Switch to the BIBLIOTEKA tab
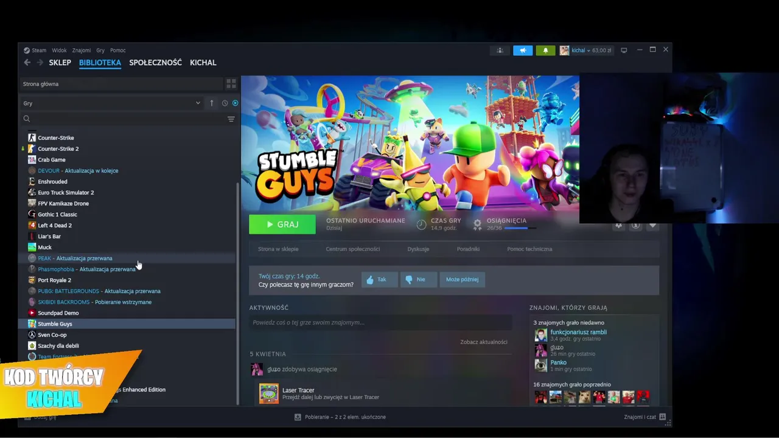Screen dimensions: 779x438 100,63
